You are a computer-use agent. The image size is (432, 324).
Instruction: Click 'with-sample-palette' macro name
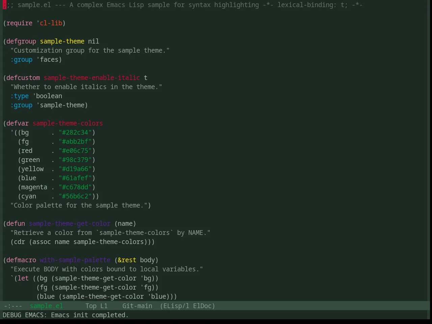pos(75,260)
